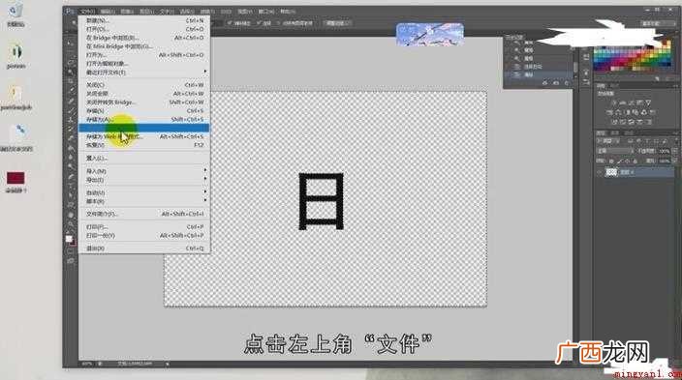Select the Horizontal Type tool
Viewport: 682px width, 380px height.
71,186
